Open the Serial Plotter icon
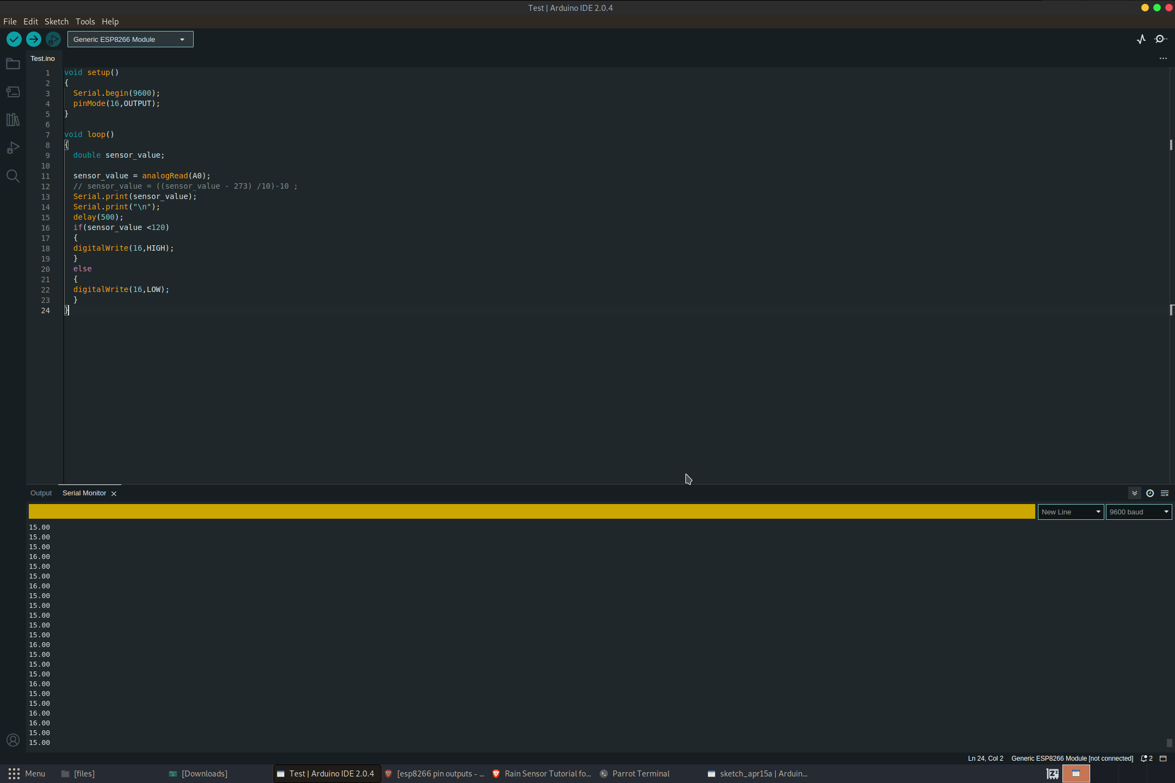Screen dimensions: 1175x783 click(1141, 39)
